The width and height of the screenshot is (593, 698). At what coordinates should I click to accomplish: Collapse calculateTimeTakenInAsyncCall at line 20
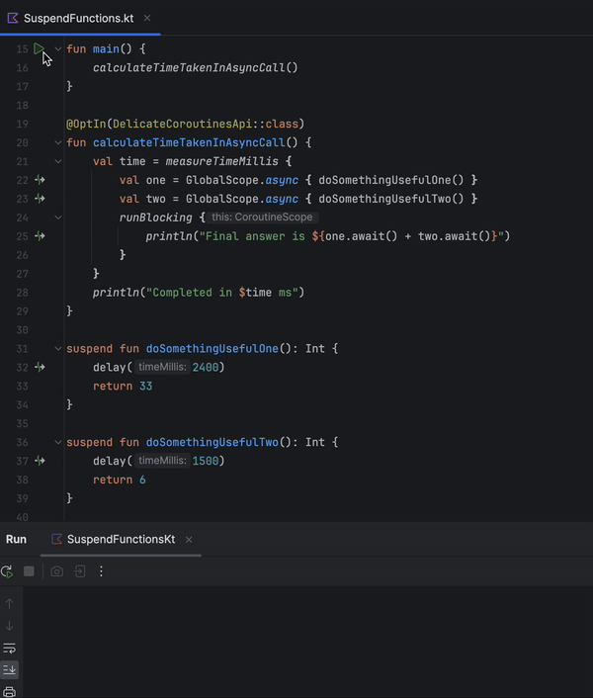point(57,142)
